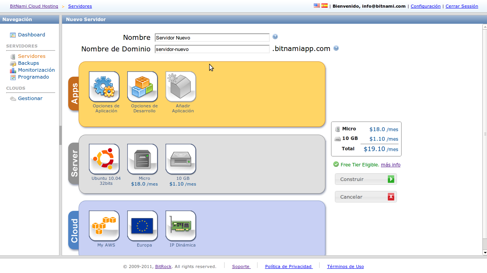Open Términos de Uso footer link
This screenshot has height=273, width=487.
point(345,266)
